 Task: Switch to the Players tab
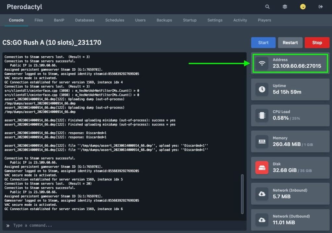pos(264,20)
